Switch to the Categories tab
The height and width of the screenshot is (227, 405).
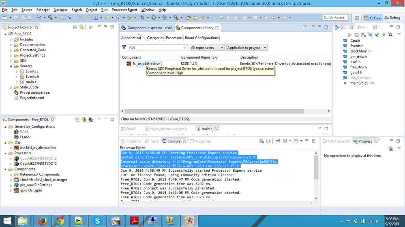click(155, 38)
